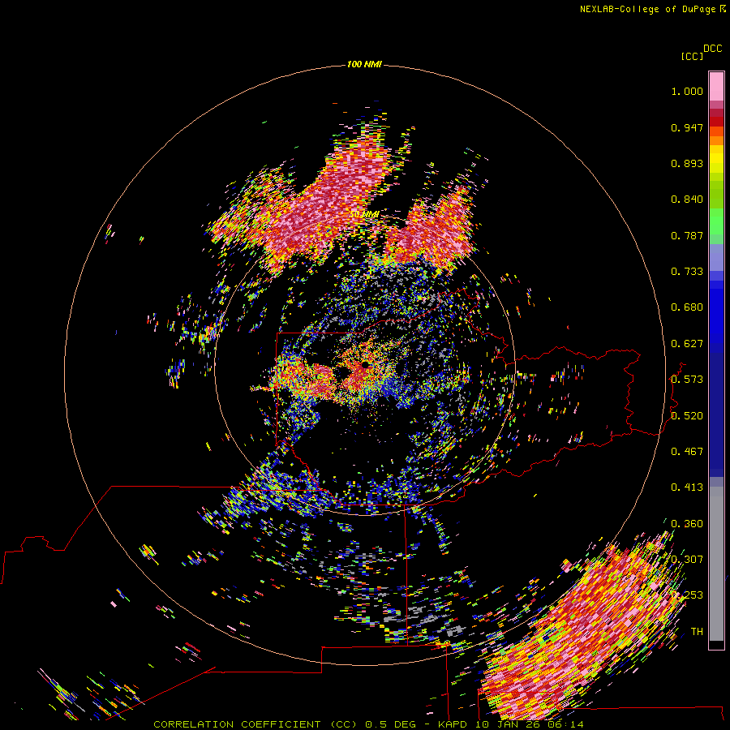Click the 0.680 value on the color scale
Image resolution: width=730 pixels, height=730 pixels.
[x=687, y=307]
